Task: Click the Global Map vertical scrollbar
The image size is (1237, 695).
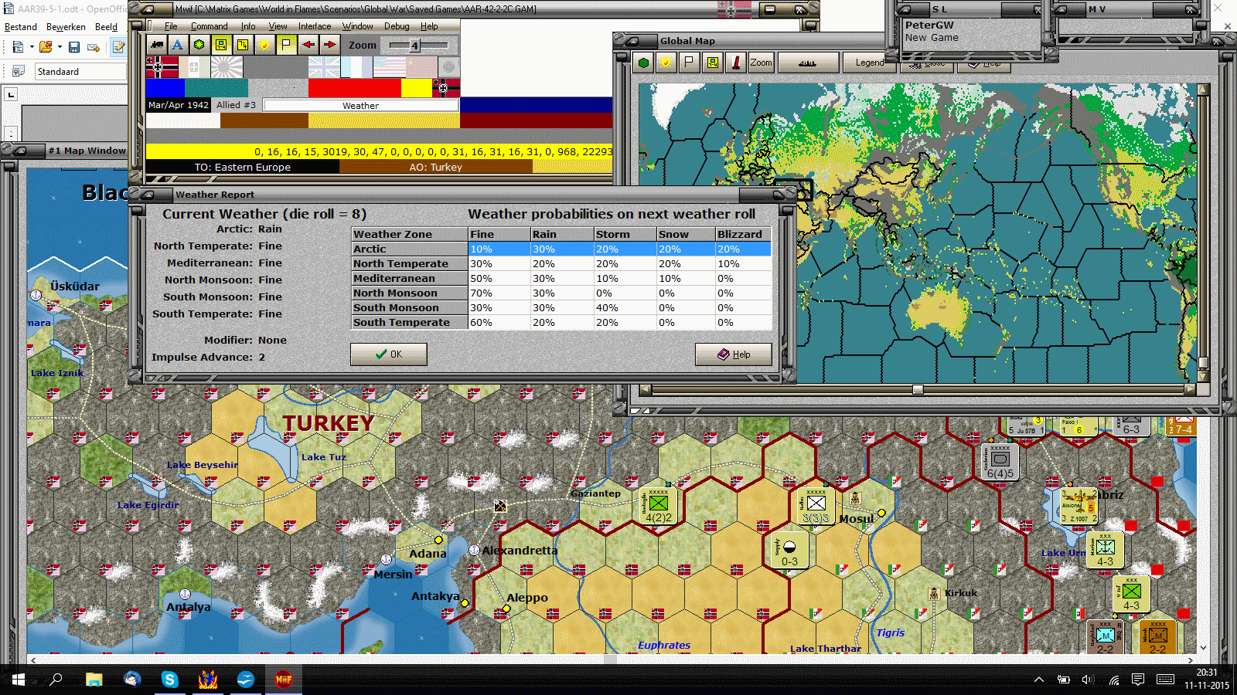Action: pos(1203,232)
